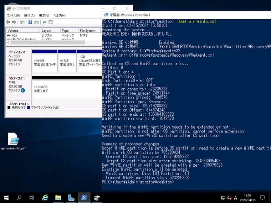The width and height of the screenshot is (271, 203).
Task: Click the PowerShell title bar icon
Action: click(x=107, y=15)
